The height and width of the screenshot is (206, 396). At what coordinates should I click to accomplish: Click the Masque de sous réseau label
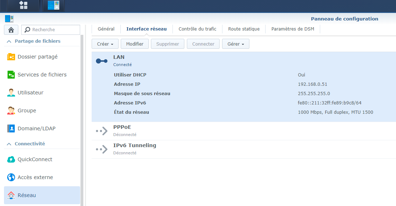142,94
